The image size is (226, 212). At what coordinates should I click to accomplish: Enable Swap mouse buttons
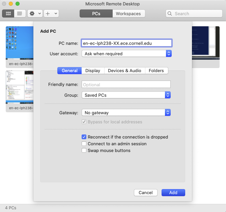click(84, 151)
